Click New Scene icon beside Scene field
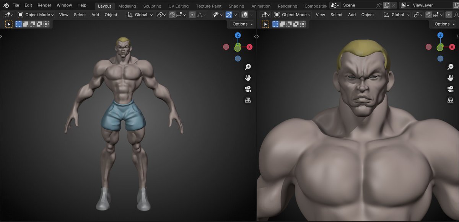Screen dimensions: 459x222 click(387, 5)
